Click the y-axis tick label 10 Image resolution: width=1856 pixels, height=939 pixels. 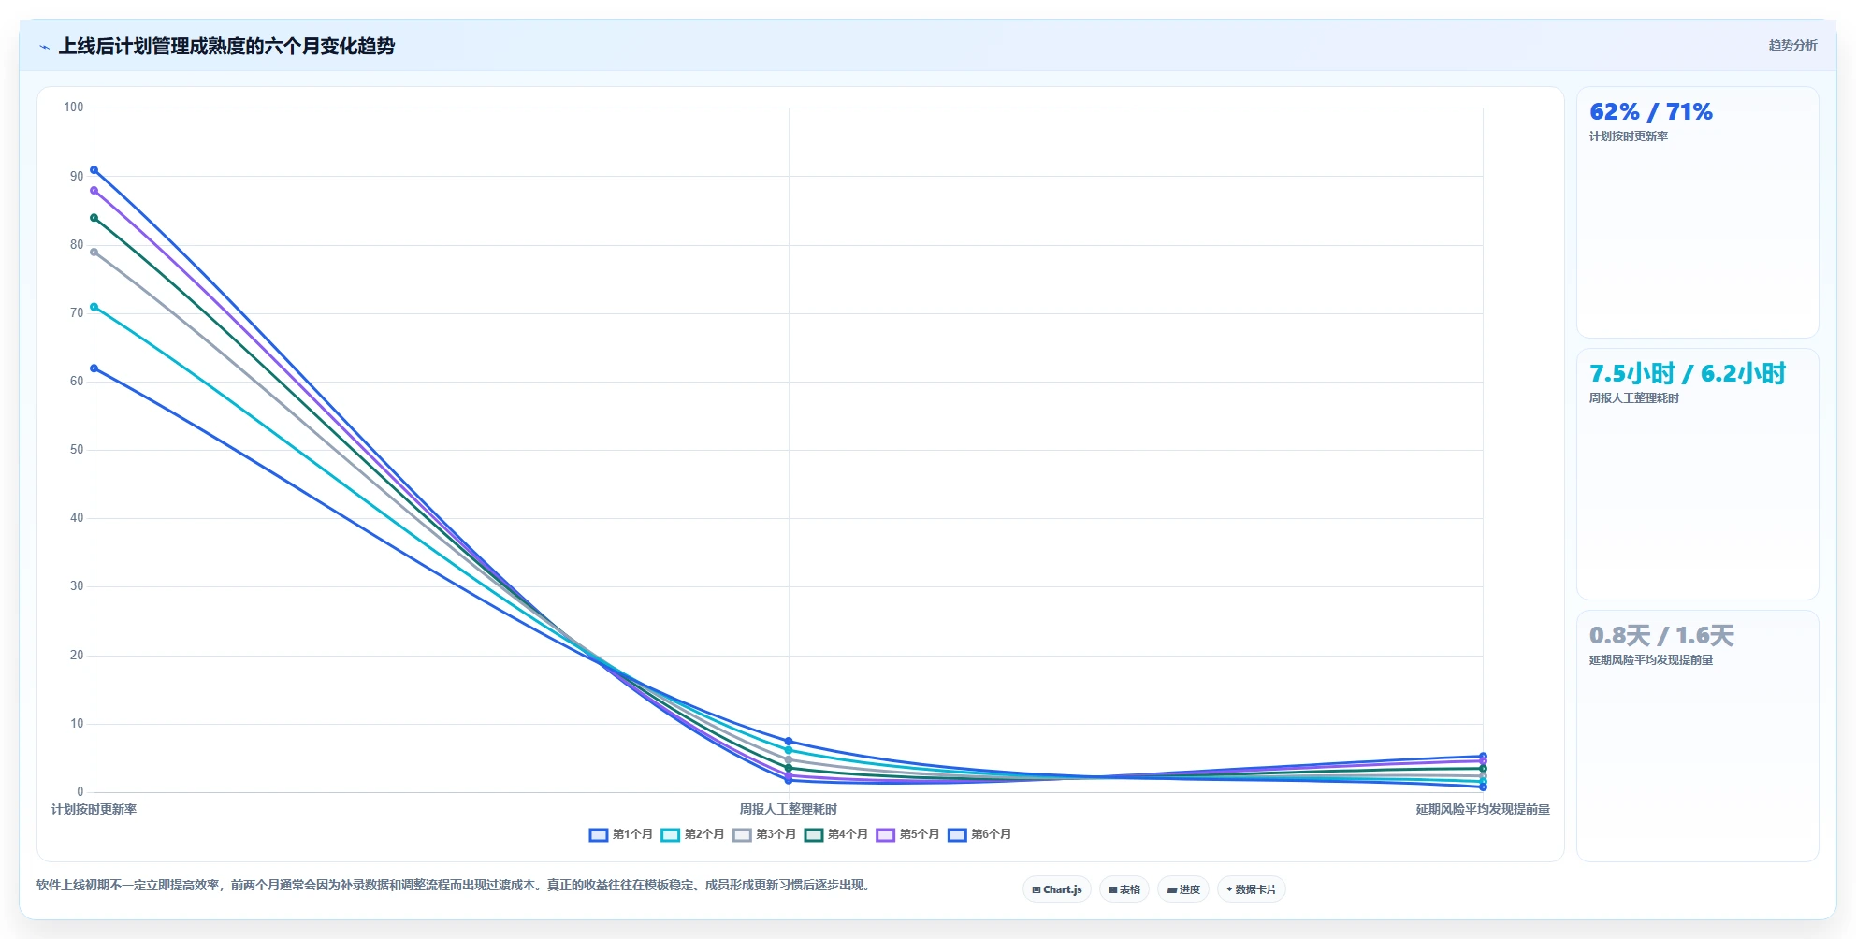point(77,723)
